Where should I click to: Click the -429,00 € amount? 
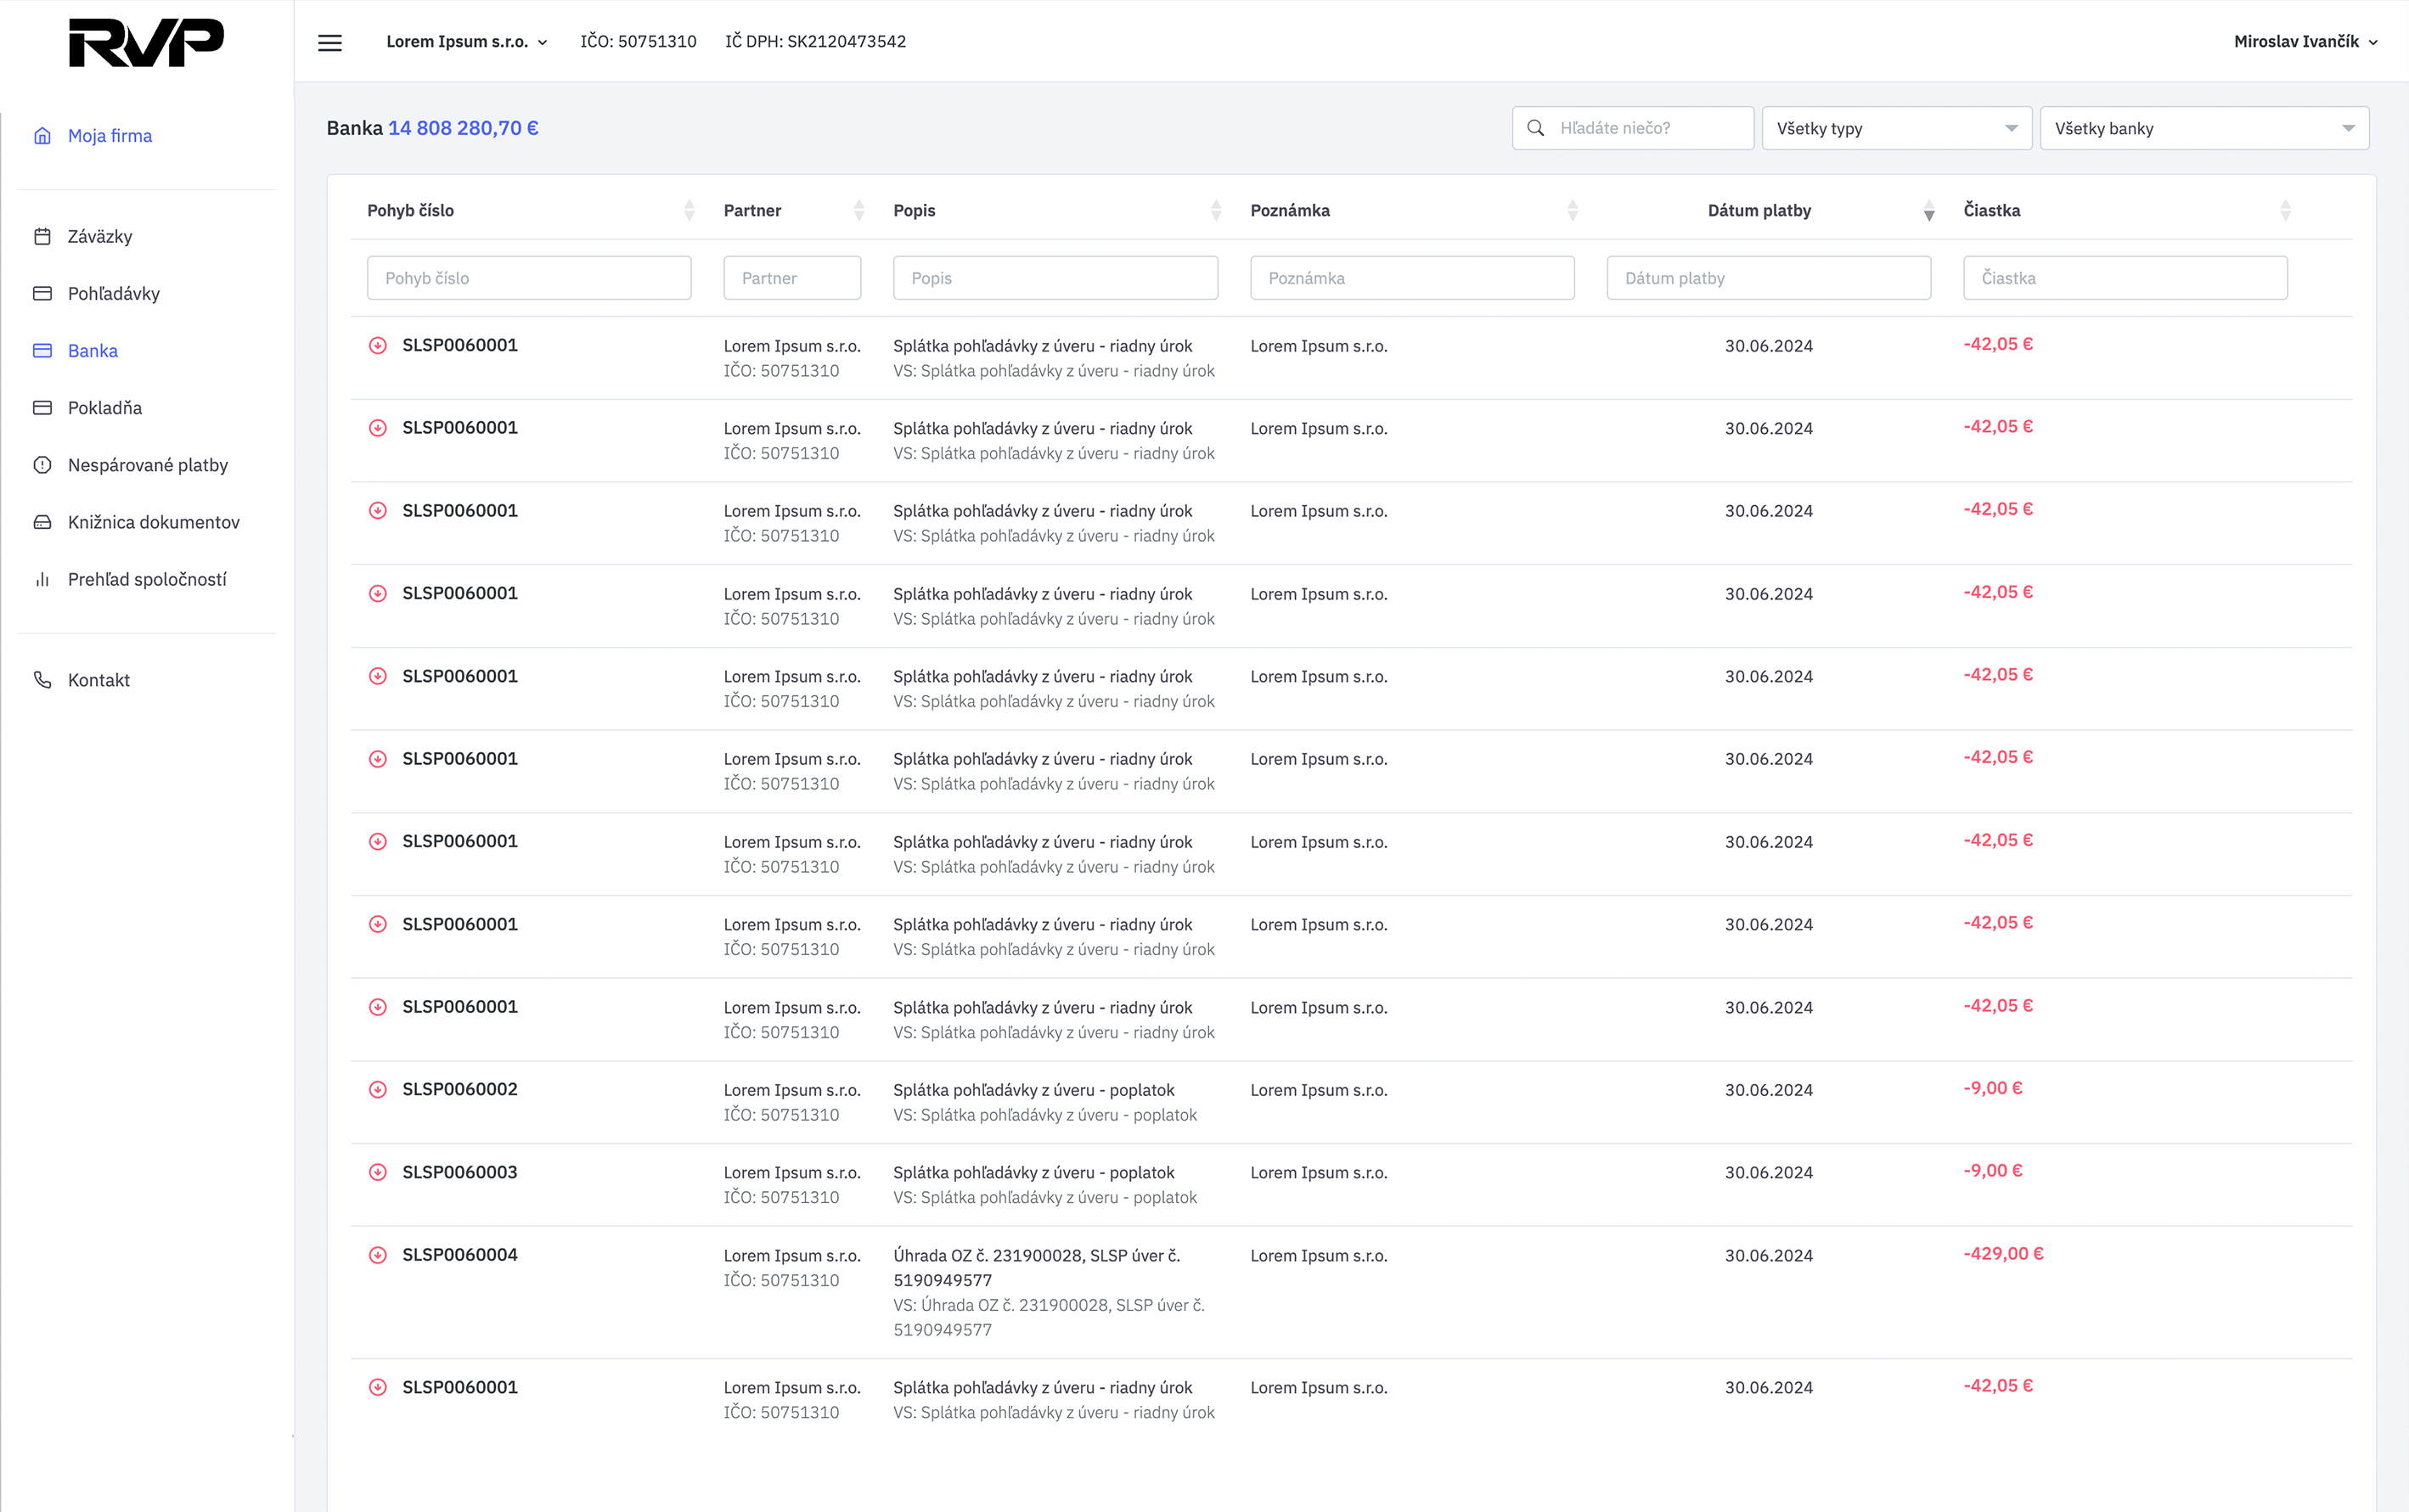(2003, 1254)
